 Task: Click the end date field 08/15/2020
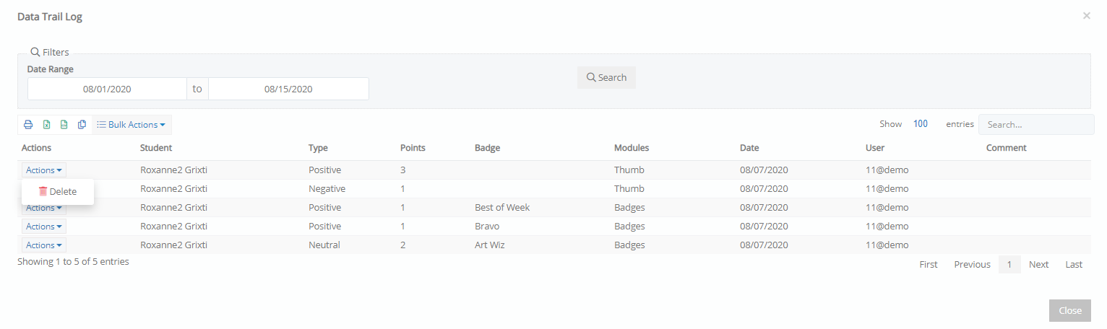point(288,89)
